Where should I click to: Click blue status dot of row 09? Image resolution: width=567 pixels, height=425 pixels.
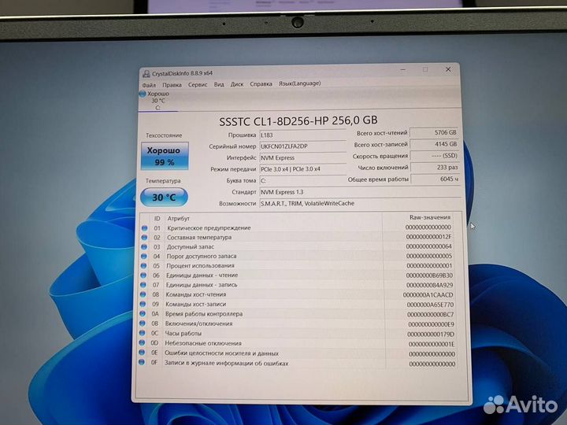[x=143, y=304]
